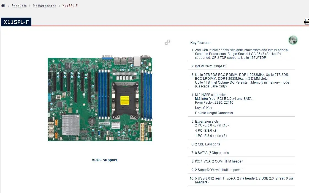Click the Expansion slots heading line
309x193 pixels.
[x=207, y=122]
